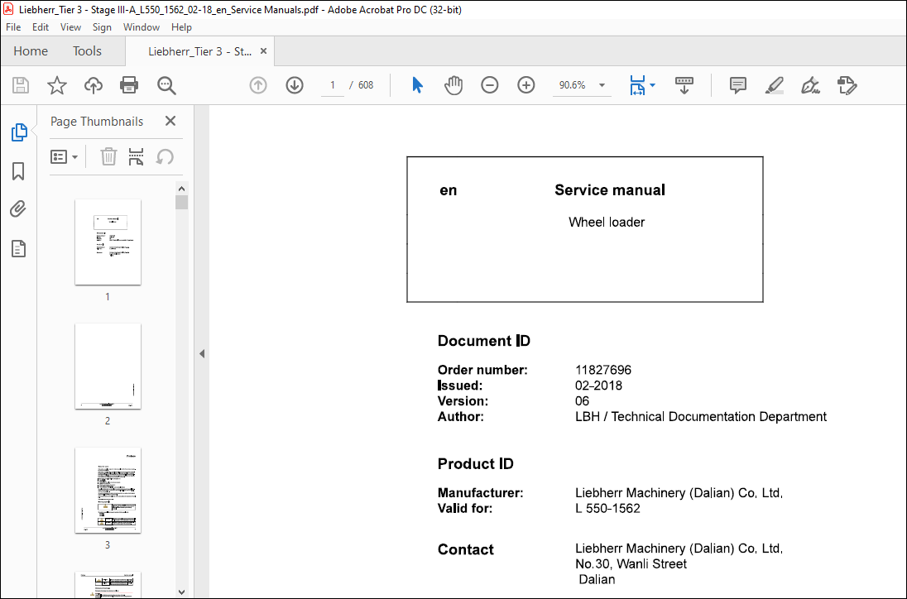Screen dimensions: 907x599
Task: Close the Page Thumbnails panel
Action: [170, 121]
